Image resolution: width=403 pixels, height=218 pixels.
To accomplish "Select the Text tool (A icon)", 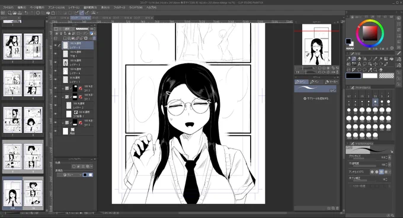I will click(359, 64).
